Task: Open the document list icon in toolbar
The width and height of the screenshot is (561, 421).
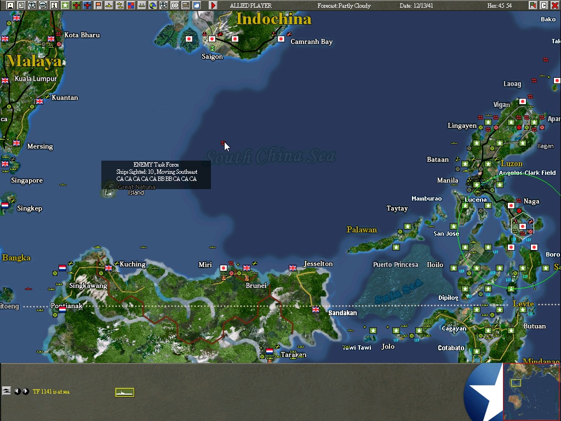Action: pos(21,5)
